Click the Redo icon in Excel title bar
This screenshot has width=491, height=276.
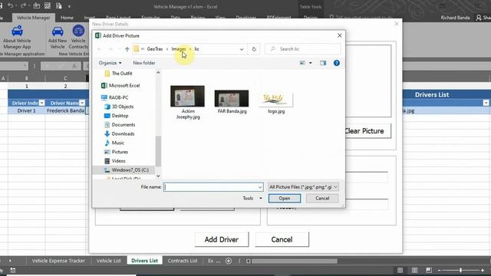pos(23,5)
